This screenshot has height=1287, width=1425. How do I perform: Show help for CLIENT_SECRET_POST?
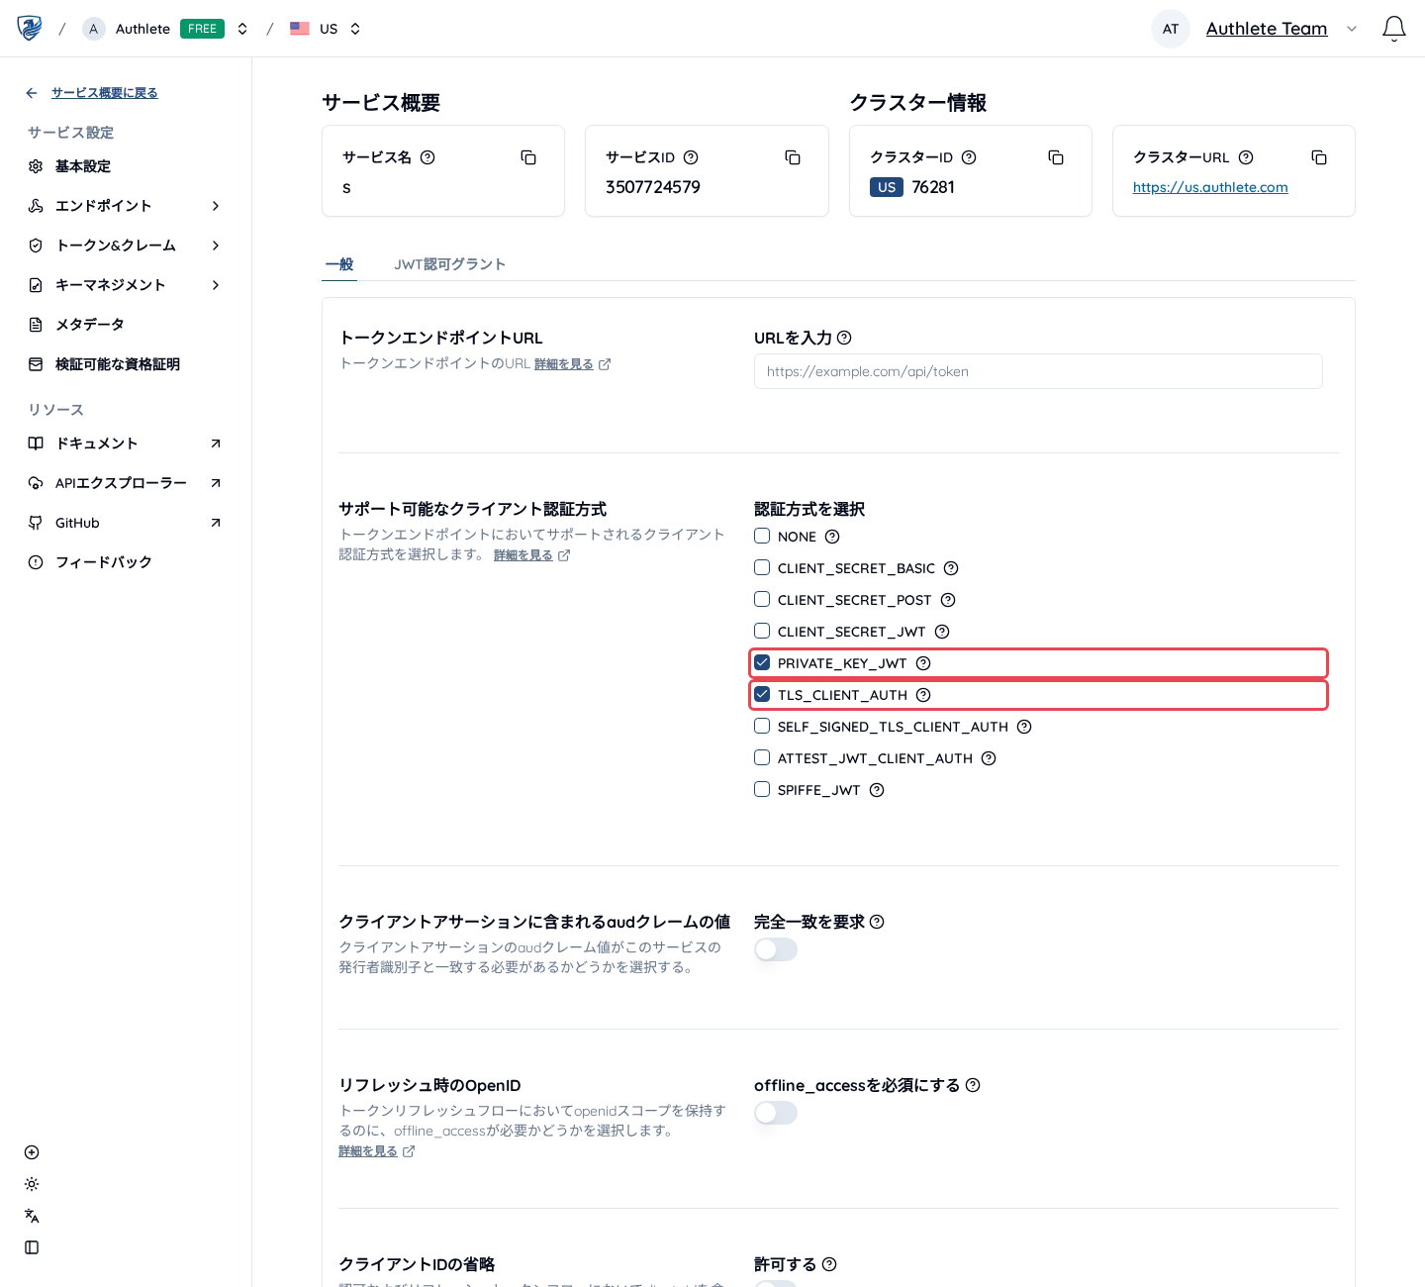[948, 600]
